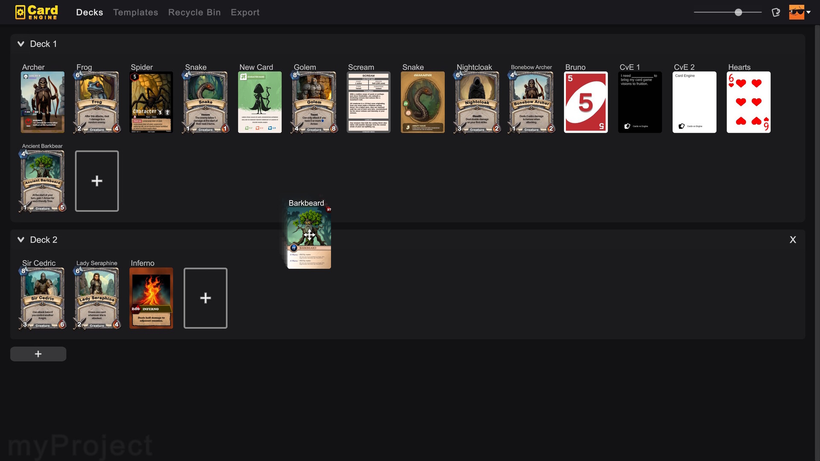
Task: Switch to the Templates tab
Action: click(135, 12)
